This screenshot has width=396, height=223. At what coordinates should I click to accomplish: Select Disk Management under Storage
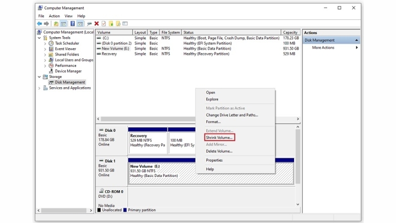point(70,82)
